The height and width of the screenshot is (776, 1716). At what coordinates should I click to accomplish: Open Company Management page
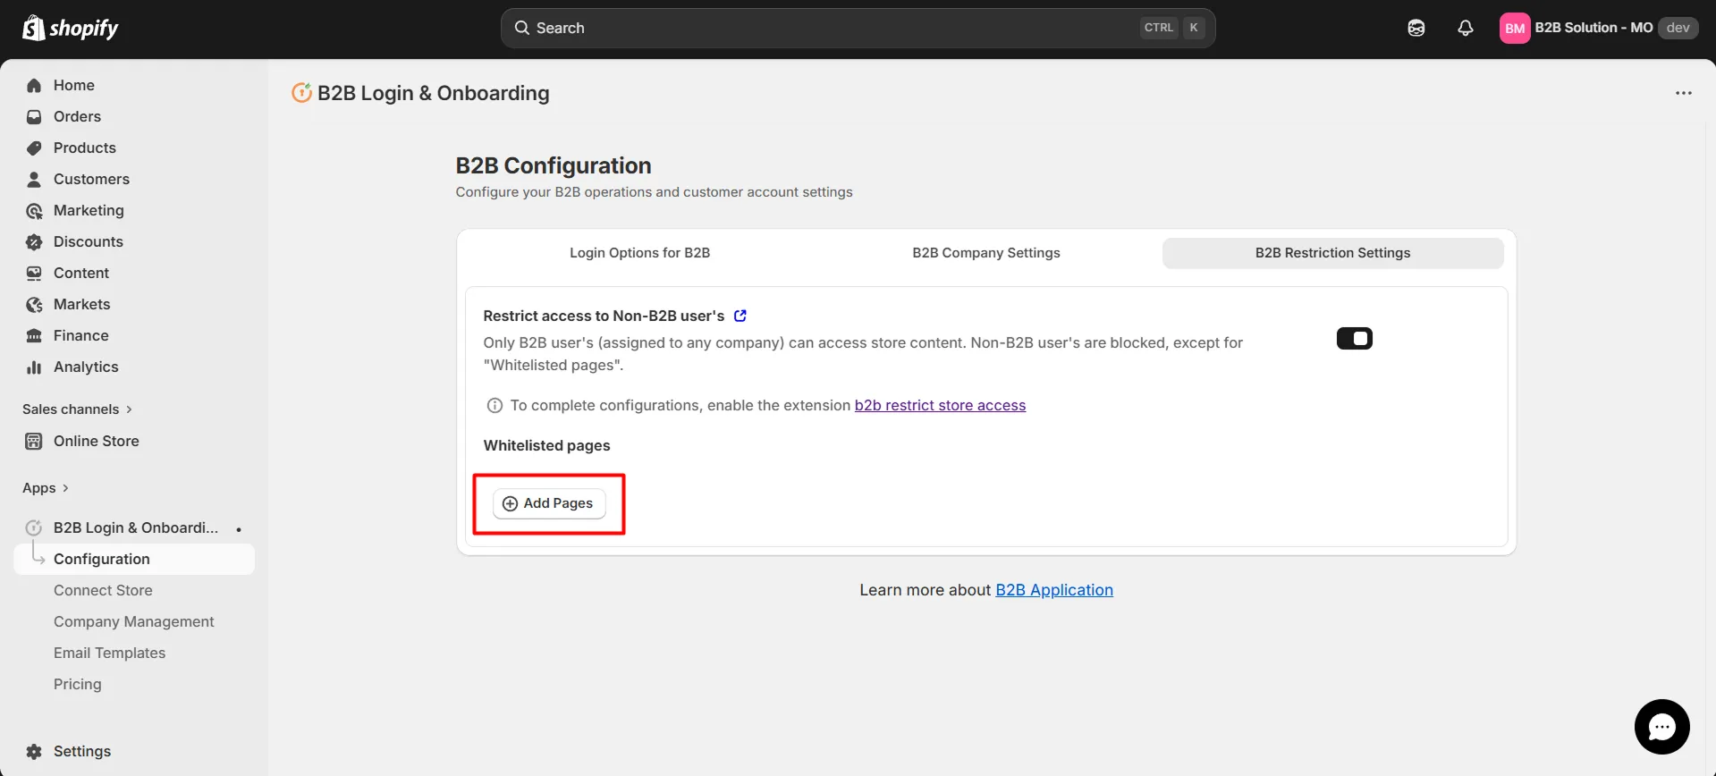[x=133, y=621]
